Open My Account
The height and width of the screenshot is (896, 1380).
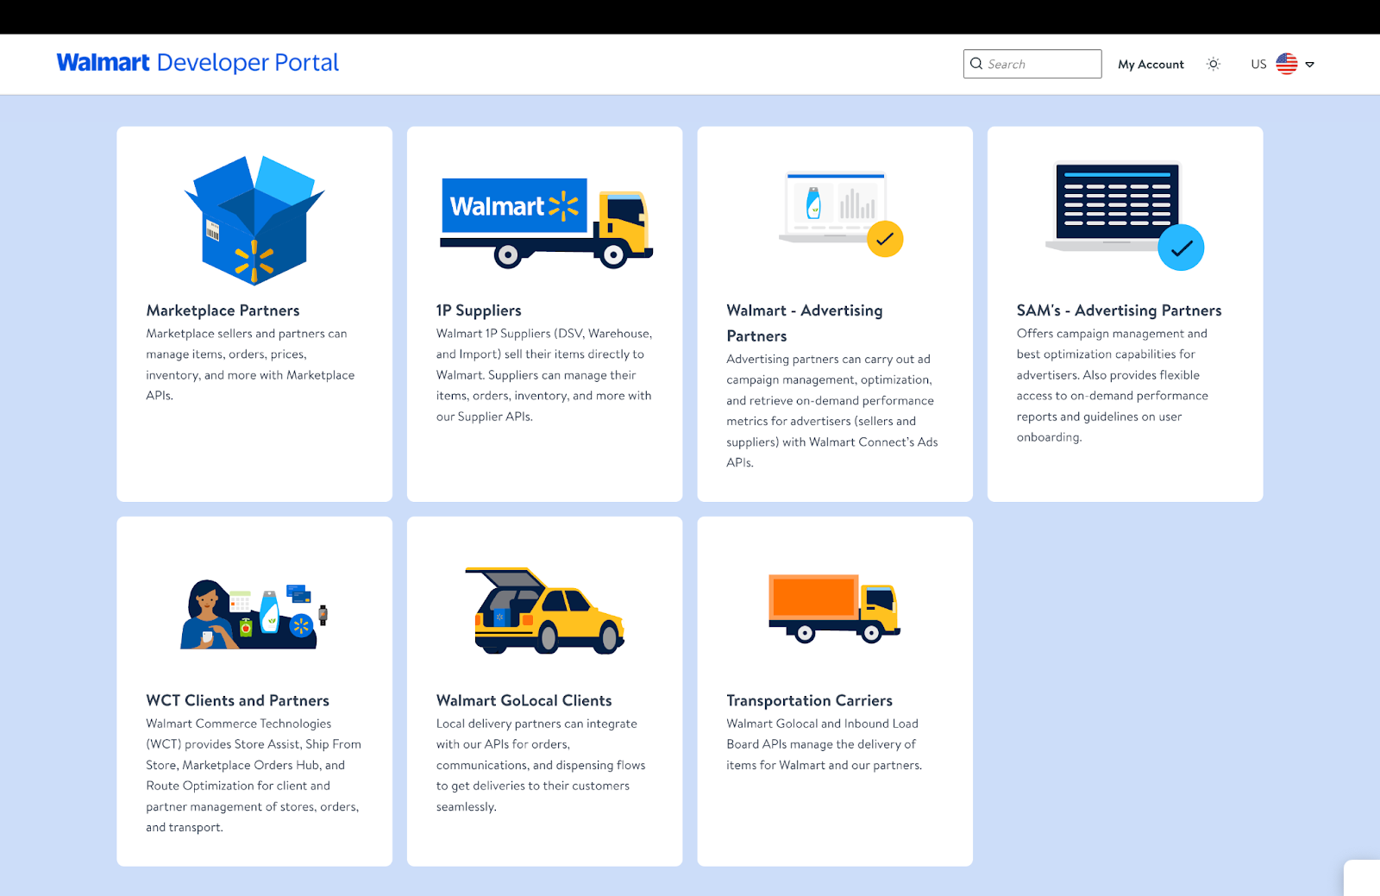click(x=1151, y=65)
